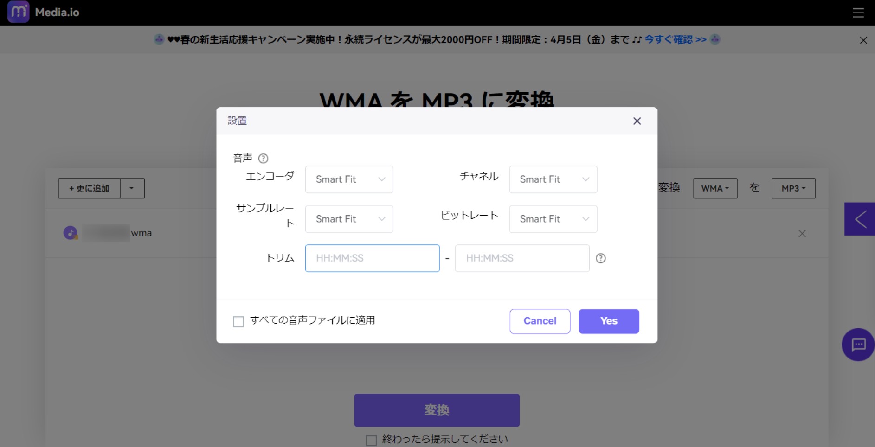
Task: Expand the 更に追加 arrow dropdown
Action: (132, 188)
